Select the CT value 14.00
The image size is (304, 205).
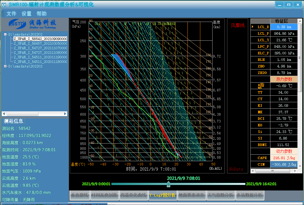(x=284, y=99)
